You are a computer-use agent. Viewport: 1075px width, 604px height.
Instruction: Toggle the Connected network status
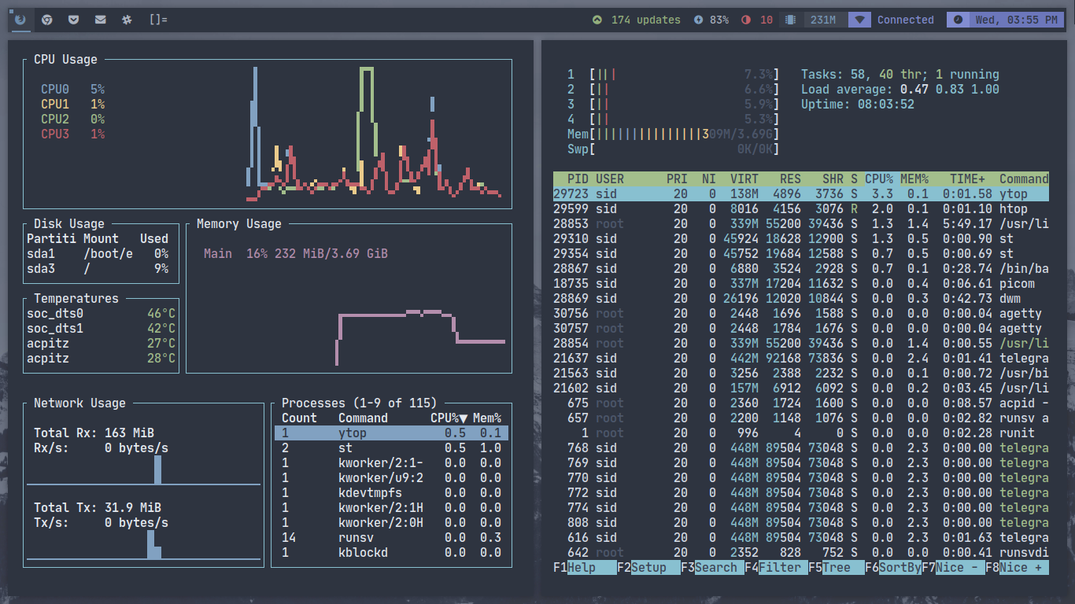click(x=905, y=20)
